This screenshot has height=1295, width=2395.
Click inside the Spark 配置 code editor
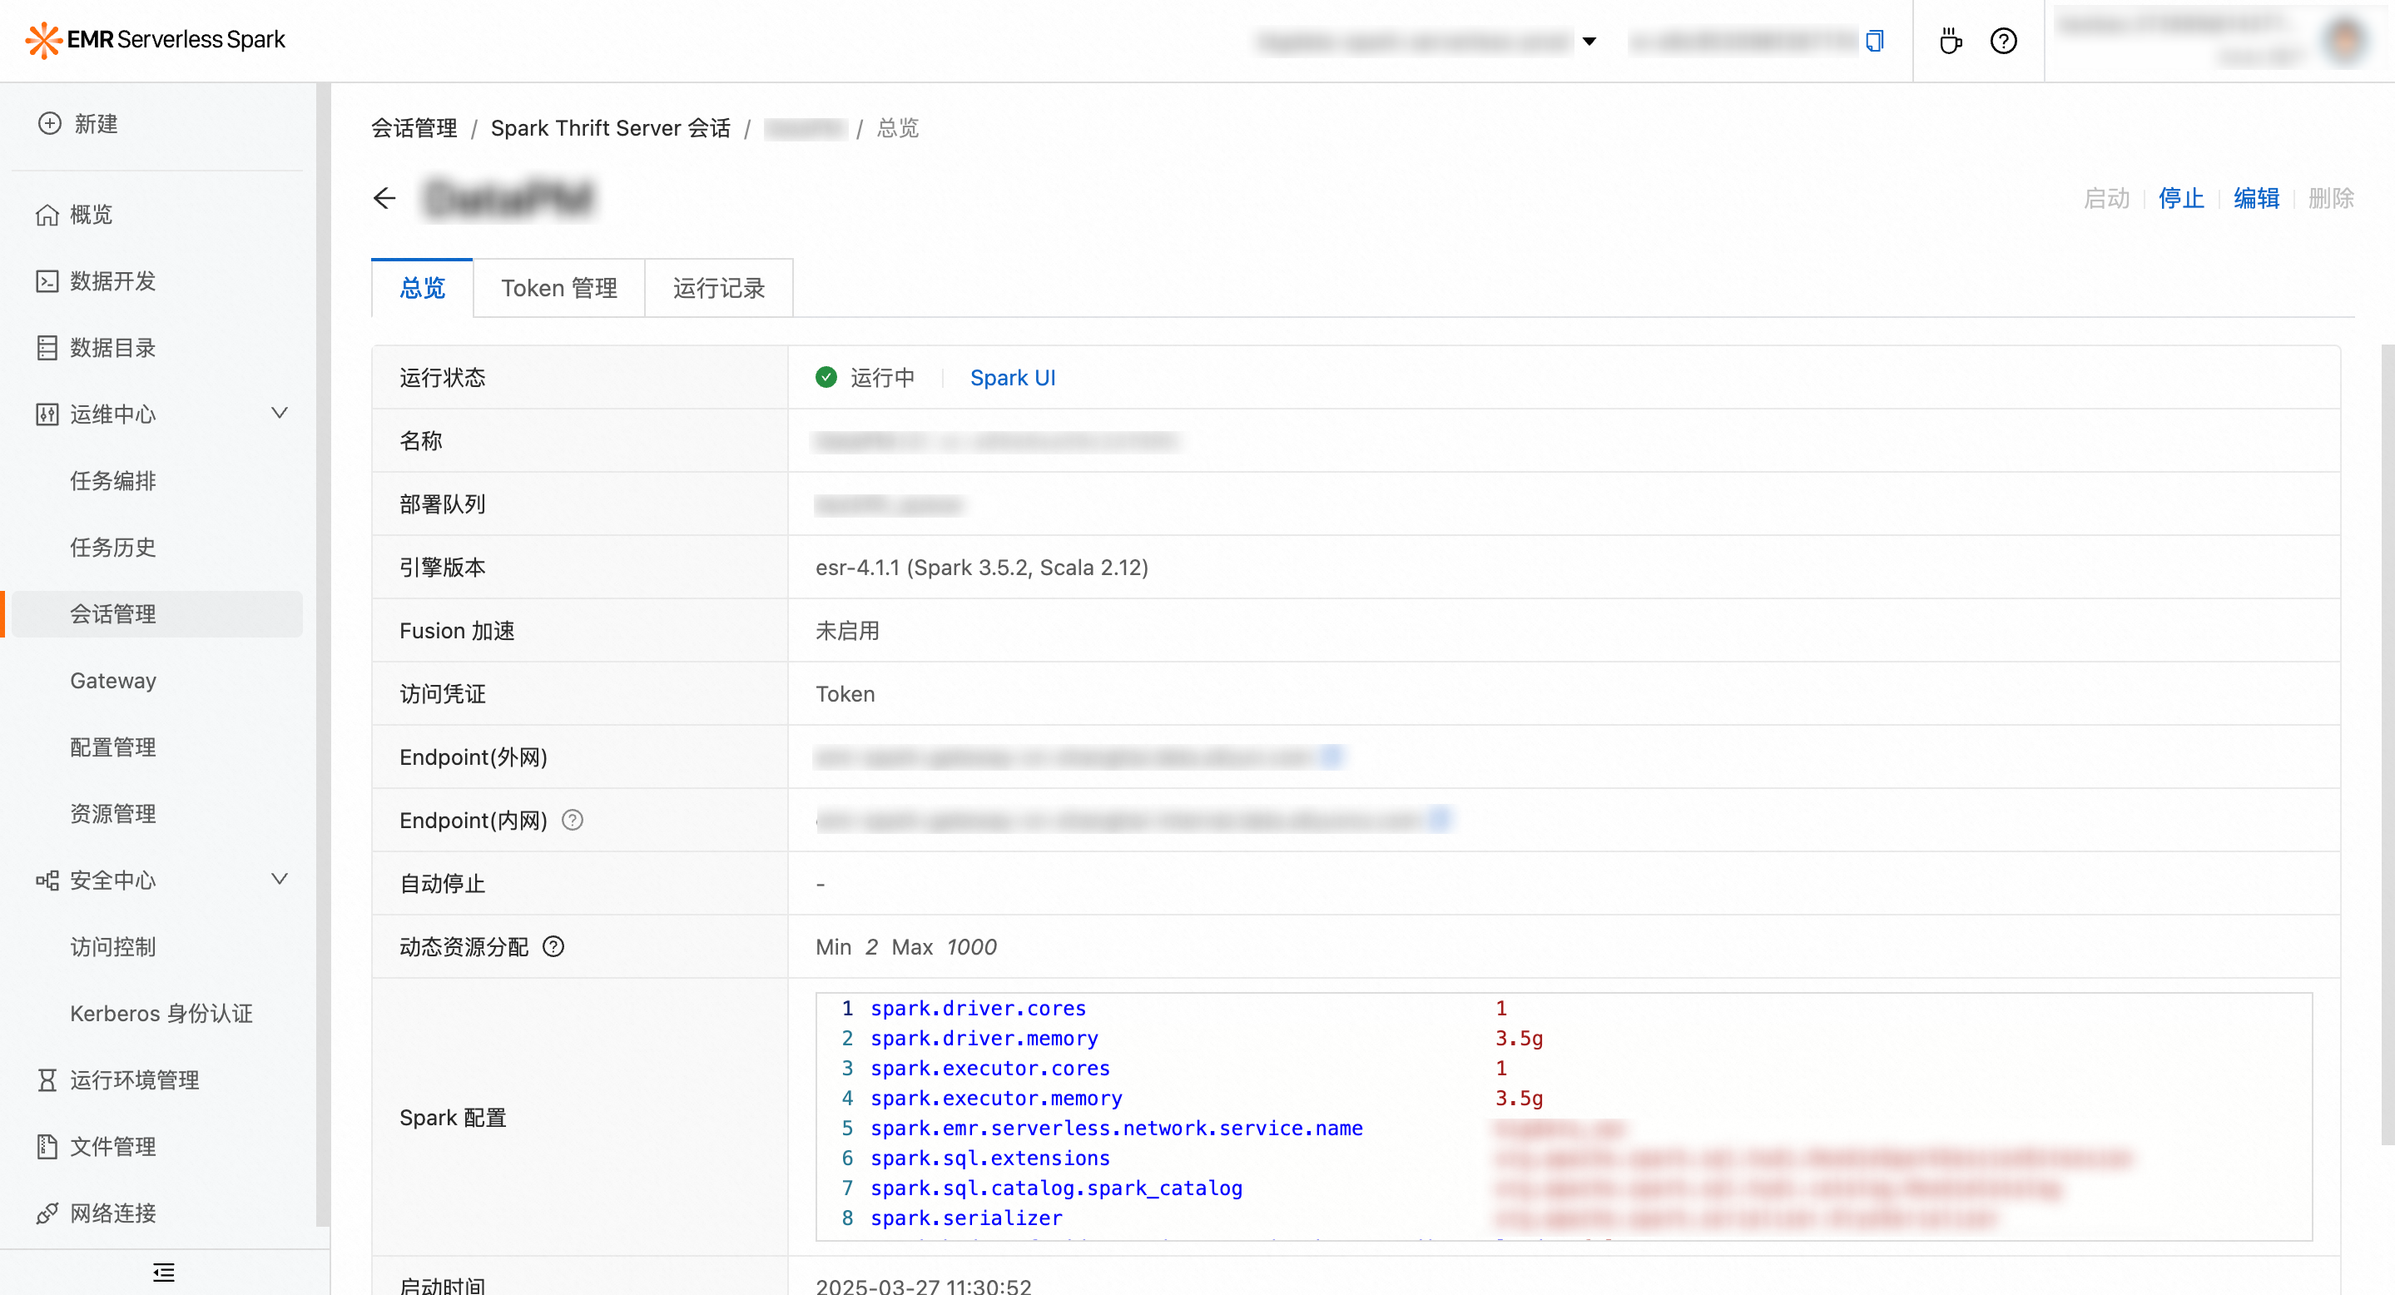[1302, 1115]
